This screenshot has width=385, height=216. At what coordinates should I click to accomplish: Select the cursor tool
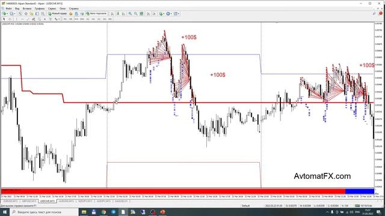(4, 19)
